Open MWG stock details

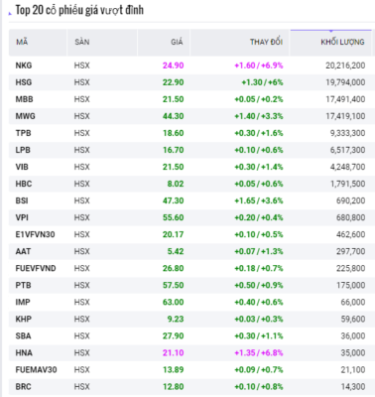click(x=25, y=116)
